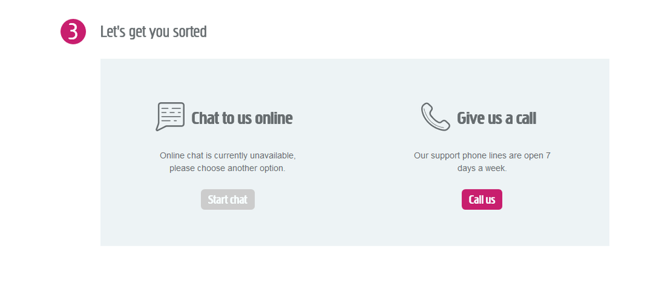Click the "Give us a call" heading
Screen dimensions: 656x289
pyautogui.click(x=496, y=119)
